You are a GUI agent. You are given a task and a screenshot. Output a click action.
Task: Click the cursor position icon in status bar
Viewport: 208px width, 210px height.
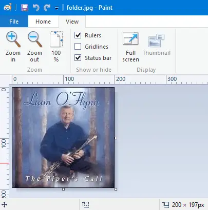(4, 204)
